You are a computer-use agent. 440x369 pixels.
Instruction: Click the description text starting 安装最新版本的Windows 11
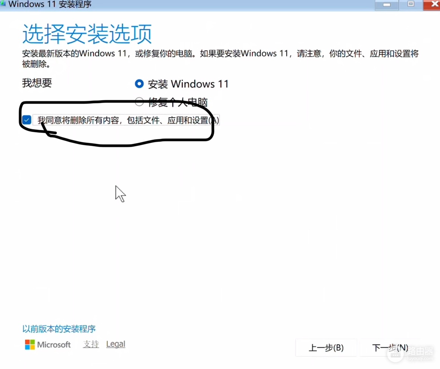(220, 58)
